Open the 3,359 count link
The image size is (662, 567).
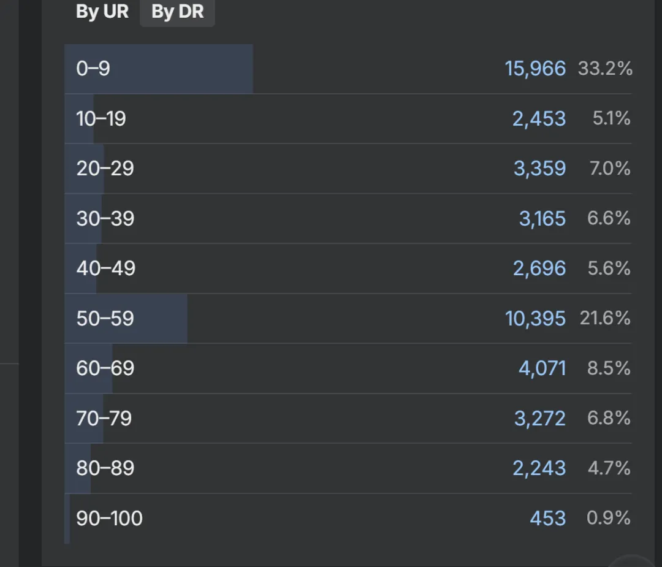539,169
